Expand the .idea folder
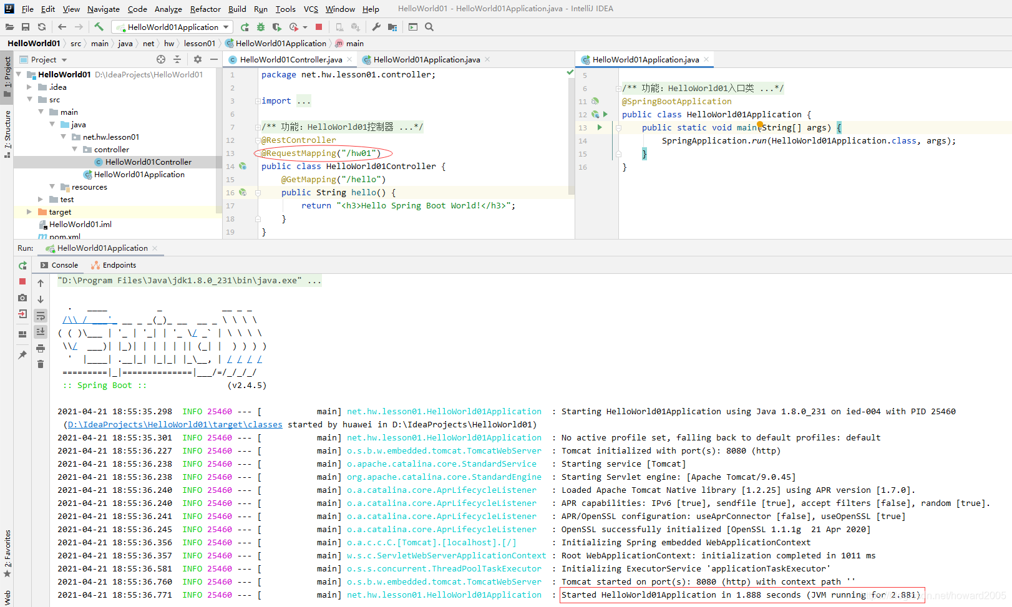This screenshot has height=607, width=1012. click(29, 87)
